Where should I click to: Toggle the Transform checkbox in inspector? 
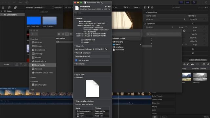coord(145,24)
